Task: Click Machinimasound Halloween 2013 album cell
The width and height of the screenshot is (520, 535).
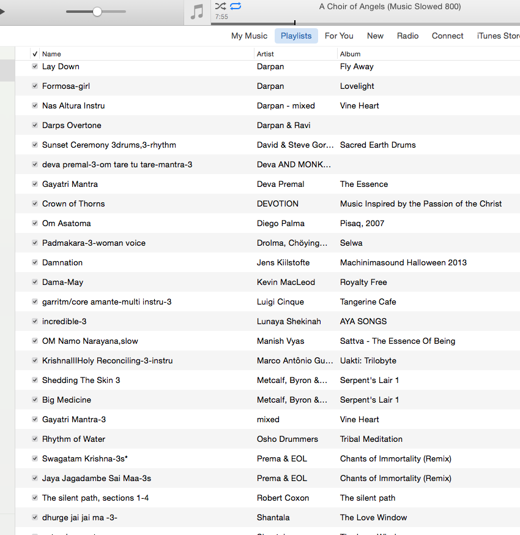Action: point(403,263)
